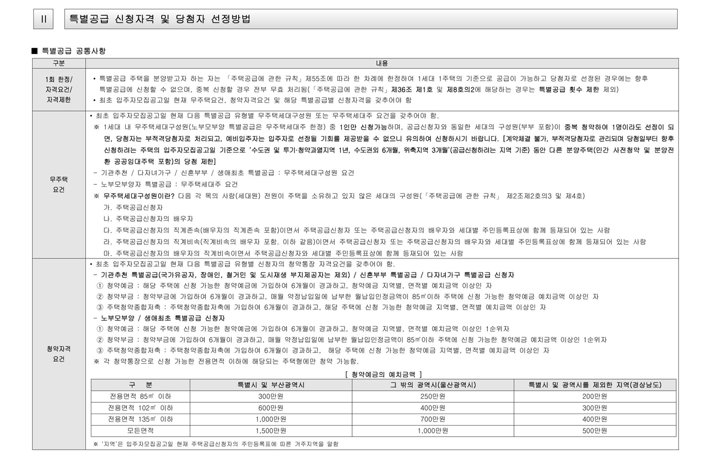Click line '나. 주택공급신청자의 배우자'
Viewport: 711px width, 466px height.
tap(148, 219)
